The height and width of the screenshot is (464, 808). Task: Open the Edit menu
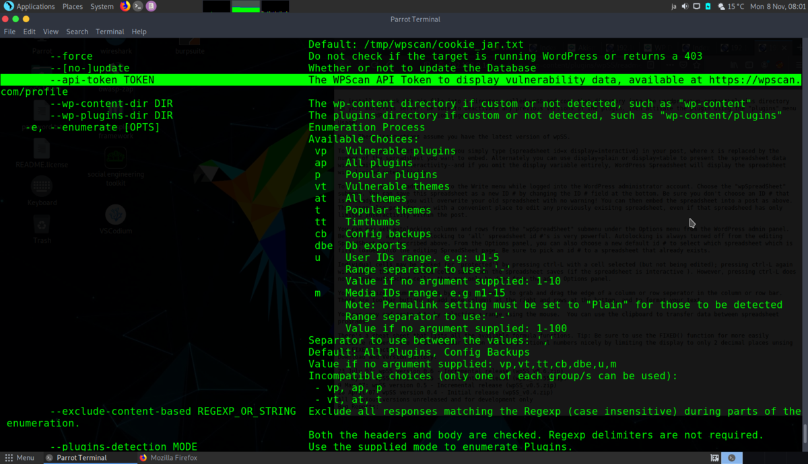[x=30, y=32]
